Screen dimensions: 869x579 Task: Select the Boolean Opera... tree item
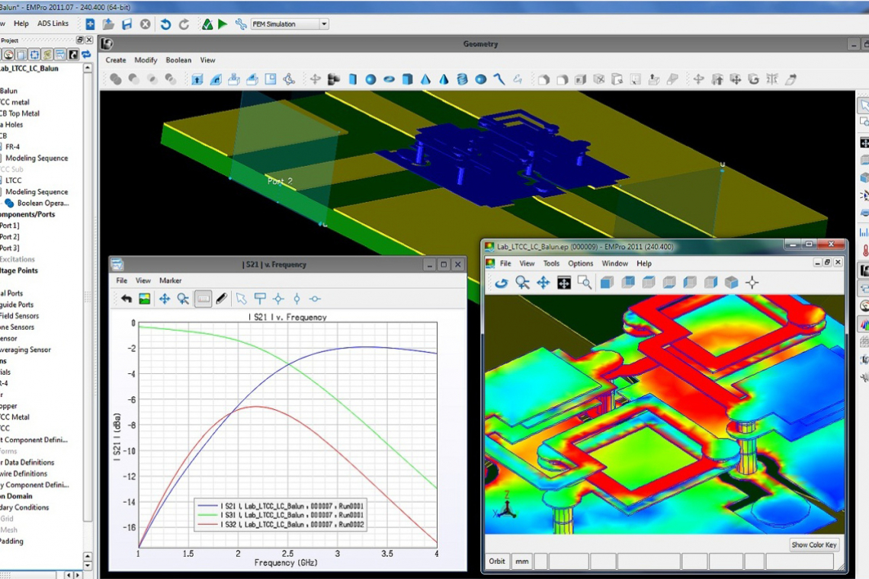(x=43, y=203)
